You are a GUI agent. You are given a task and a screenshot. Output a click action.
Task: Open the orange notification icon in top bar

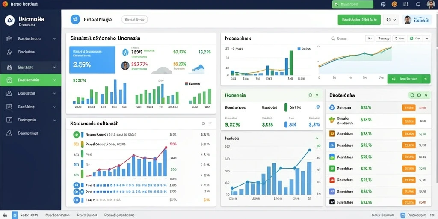point(394,4)
